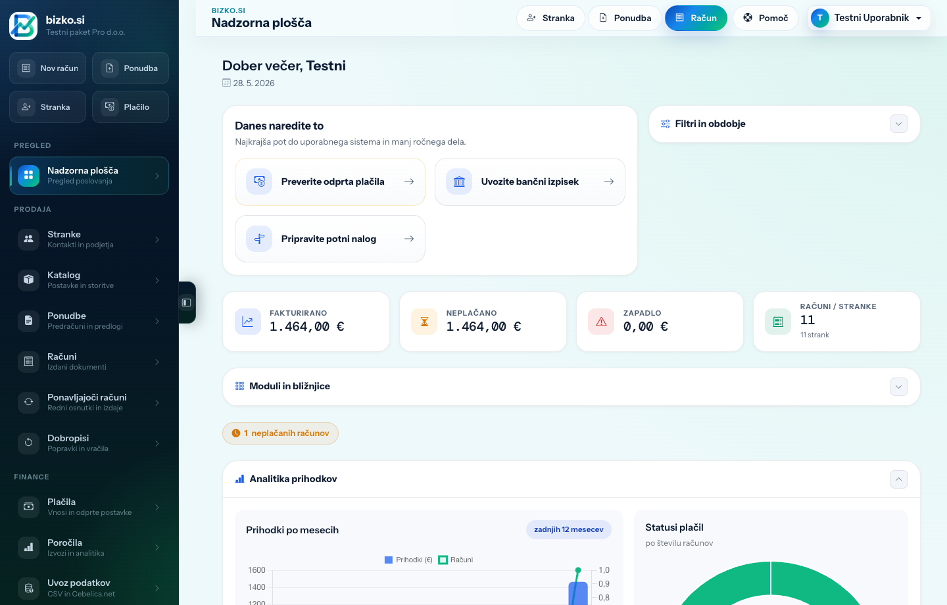
Task: Open Ponavljajoči računi menu item
Action: pos(89,402)
